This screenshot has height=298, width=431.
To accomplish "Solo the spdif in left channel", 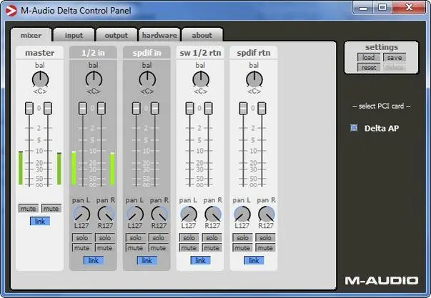I will [x=136, y=237].
